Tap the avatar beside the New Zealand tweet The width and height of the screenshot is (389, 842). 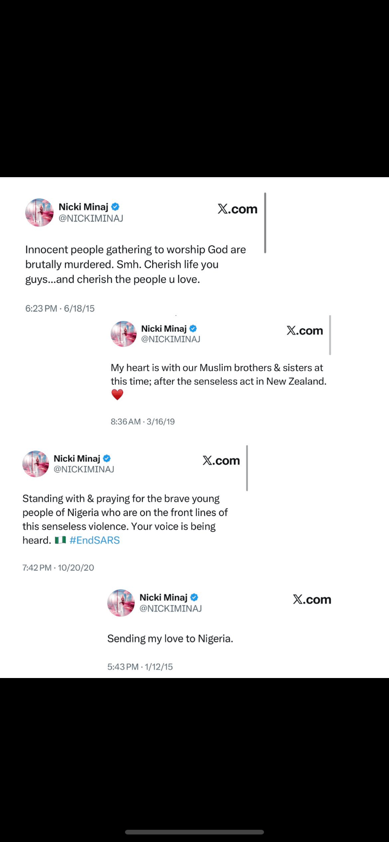(124, 334)
